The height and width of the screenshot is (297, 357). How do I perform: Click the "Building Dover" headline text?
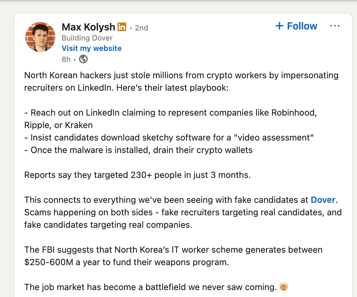click(87, 38)
